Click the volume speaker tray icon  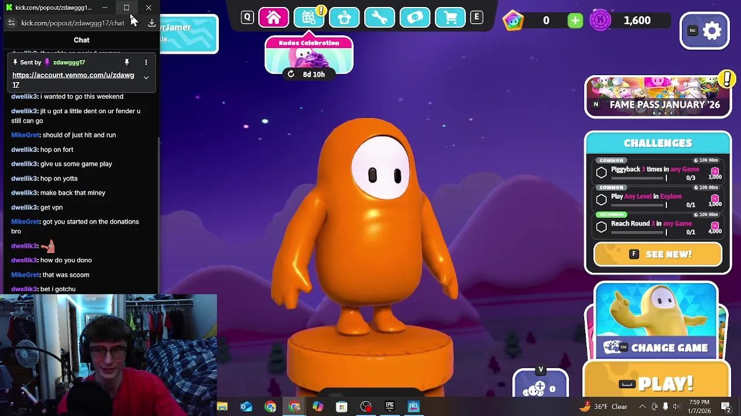677,407
